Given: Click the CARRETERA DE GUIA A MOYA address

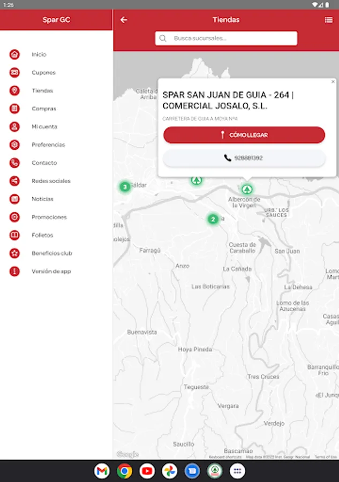Looking at the screenshot, I should [200, 119].
